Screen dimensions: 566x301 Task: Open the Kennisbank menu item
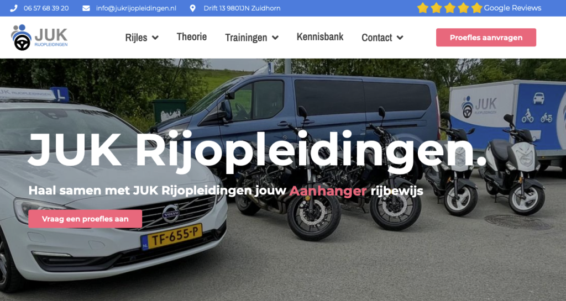320,37
